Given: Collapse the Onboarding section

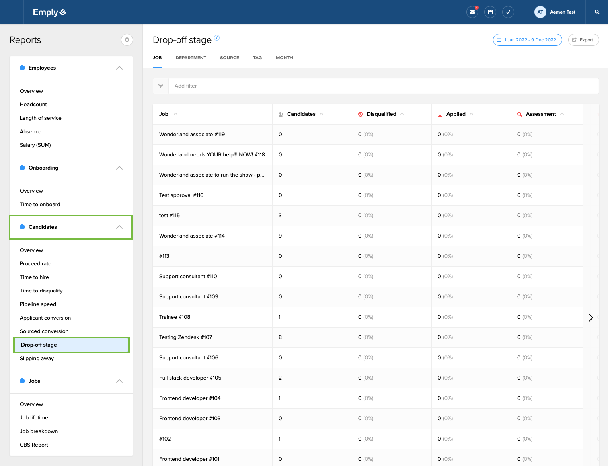Looking at the screenshot, I should (x=119, y=168).
